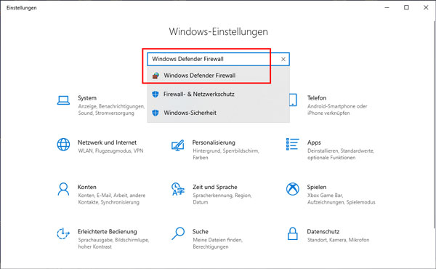Click 'Android-Smartphone oder iPhone verknüpfen' text

click(337, 110)
